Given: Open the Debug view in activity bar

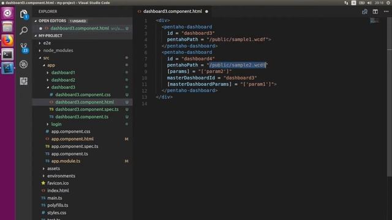Looking at the screenshot, I should click(x=24, y=64).
